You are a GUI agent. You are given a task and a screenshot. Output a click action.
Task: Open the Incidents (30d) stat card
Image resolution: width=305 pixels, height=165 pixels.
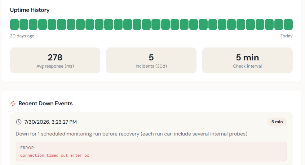(x=151, y=60)
